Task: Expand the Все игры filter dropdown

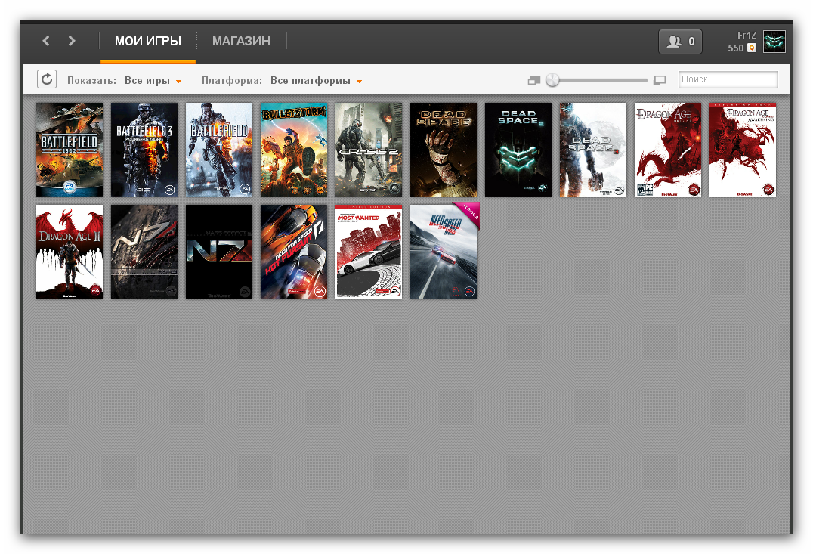Action: coord(153,80)
